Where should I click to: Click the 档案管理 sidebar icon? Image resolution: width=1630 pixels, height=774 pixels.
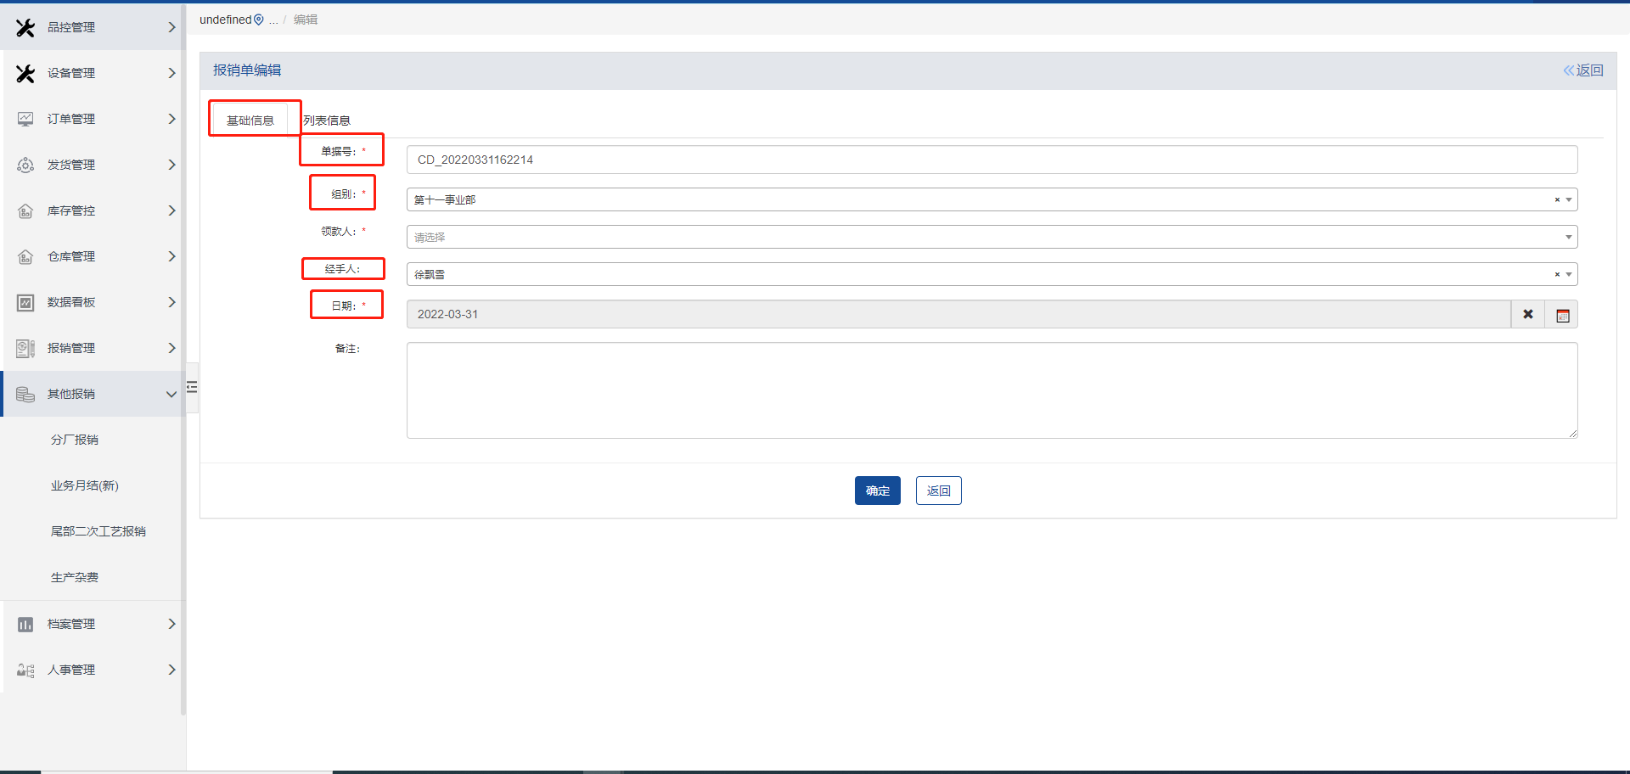[x=25, y=624]
